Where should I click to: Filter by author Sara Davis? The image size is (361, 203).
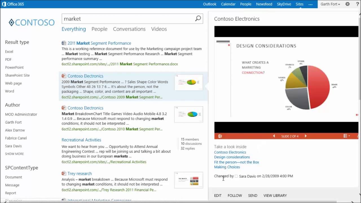[13, 146]
